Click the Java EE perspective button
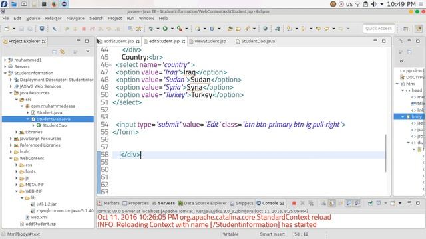 419,29
